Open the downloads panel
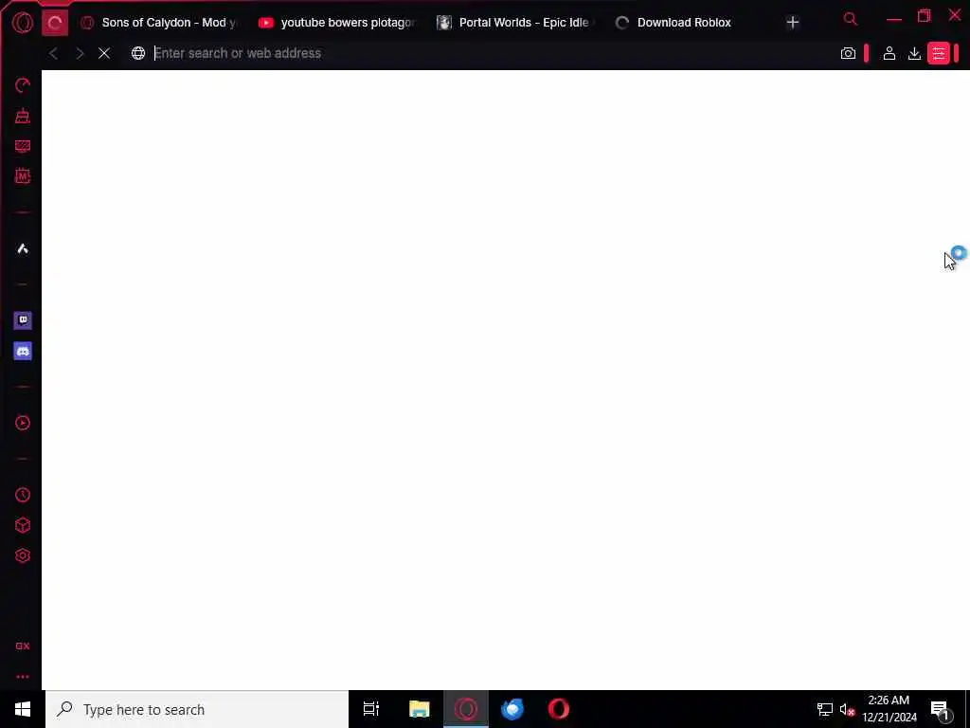Screen dimensions: 970x728 tap(914, 53)
